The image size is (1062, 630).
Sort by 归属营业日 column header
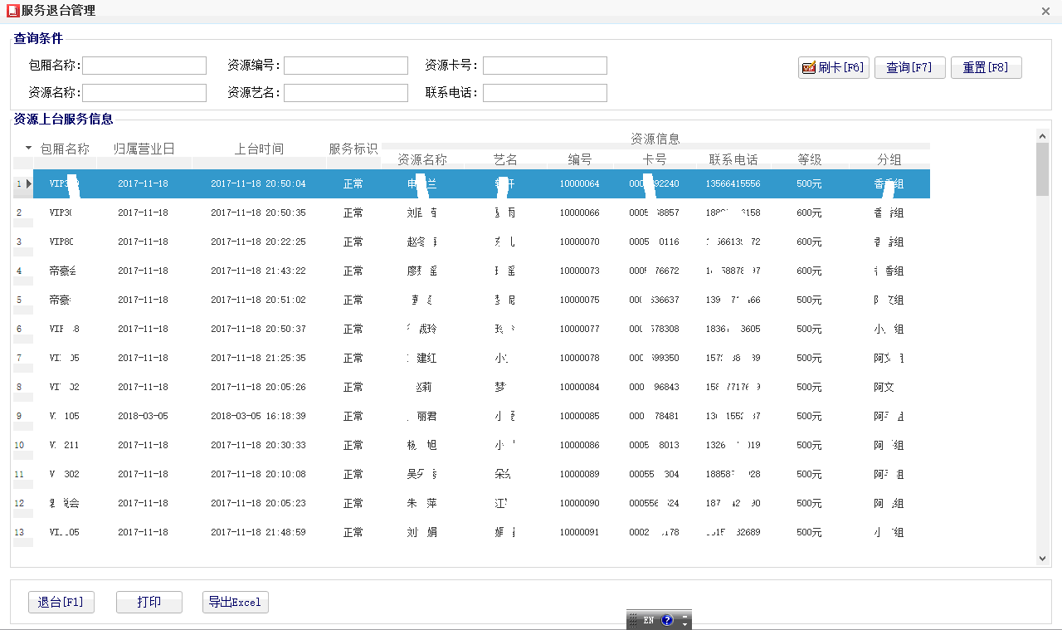(144, 149)
